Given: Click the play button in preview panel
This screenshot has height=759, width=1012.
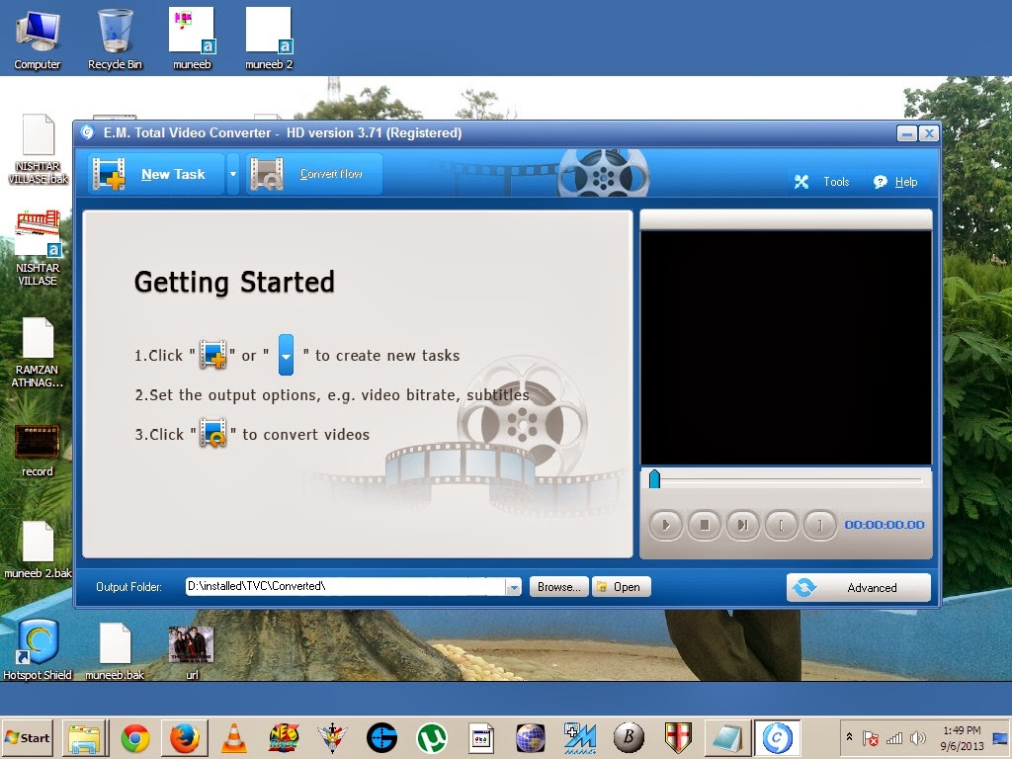Looking at the screenshot, I should [665, 525].
